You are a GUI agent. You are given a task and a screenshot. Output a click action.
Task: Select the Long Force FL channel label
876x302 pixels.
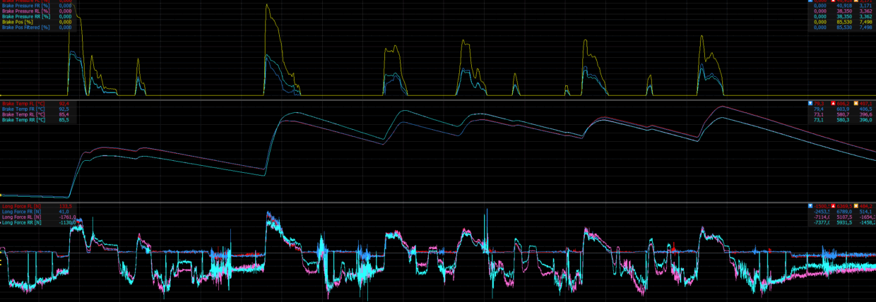click(x=21, y=206)
